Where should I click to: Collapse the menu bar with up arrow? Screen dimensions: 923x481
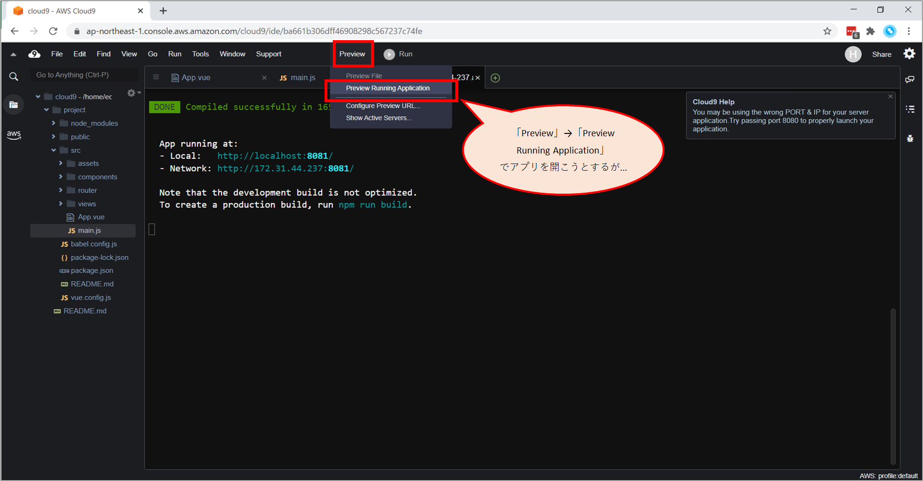13,55
